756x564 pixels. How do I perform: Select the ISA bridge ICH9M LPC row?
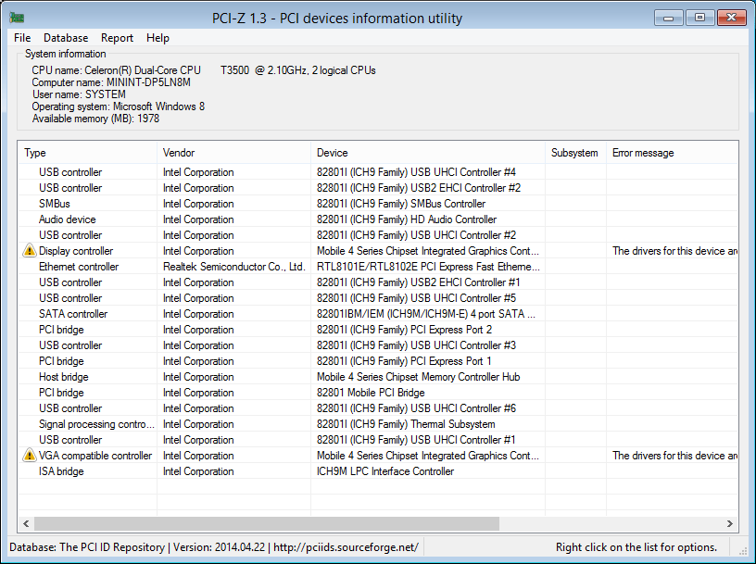(x=378, y=471)
